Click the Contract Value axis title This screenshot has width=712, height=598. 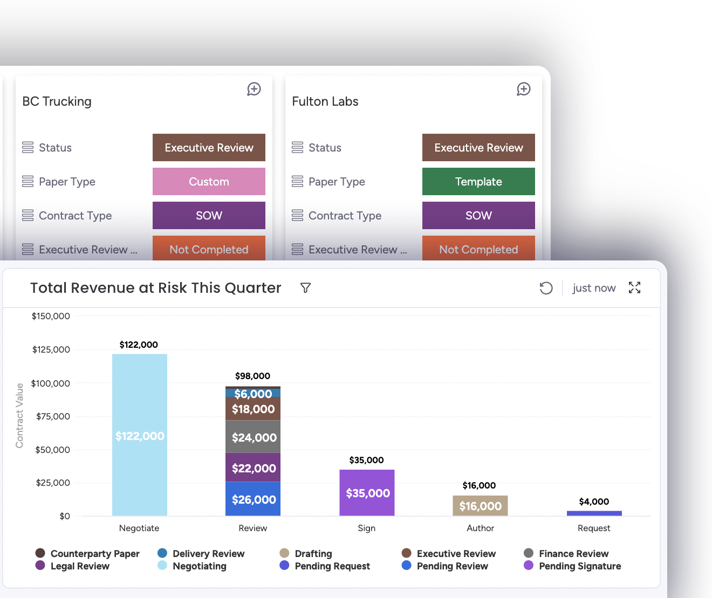[19, 416]
